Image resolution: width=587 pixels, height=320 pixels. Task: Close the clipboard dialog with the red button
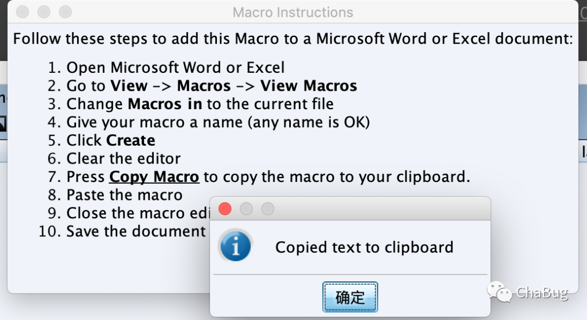tap(225, 209)
